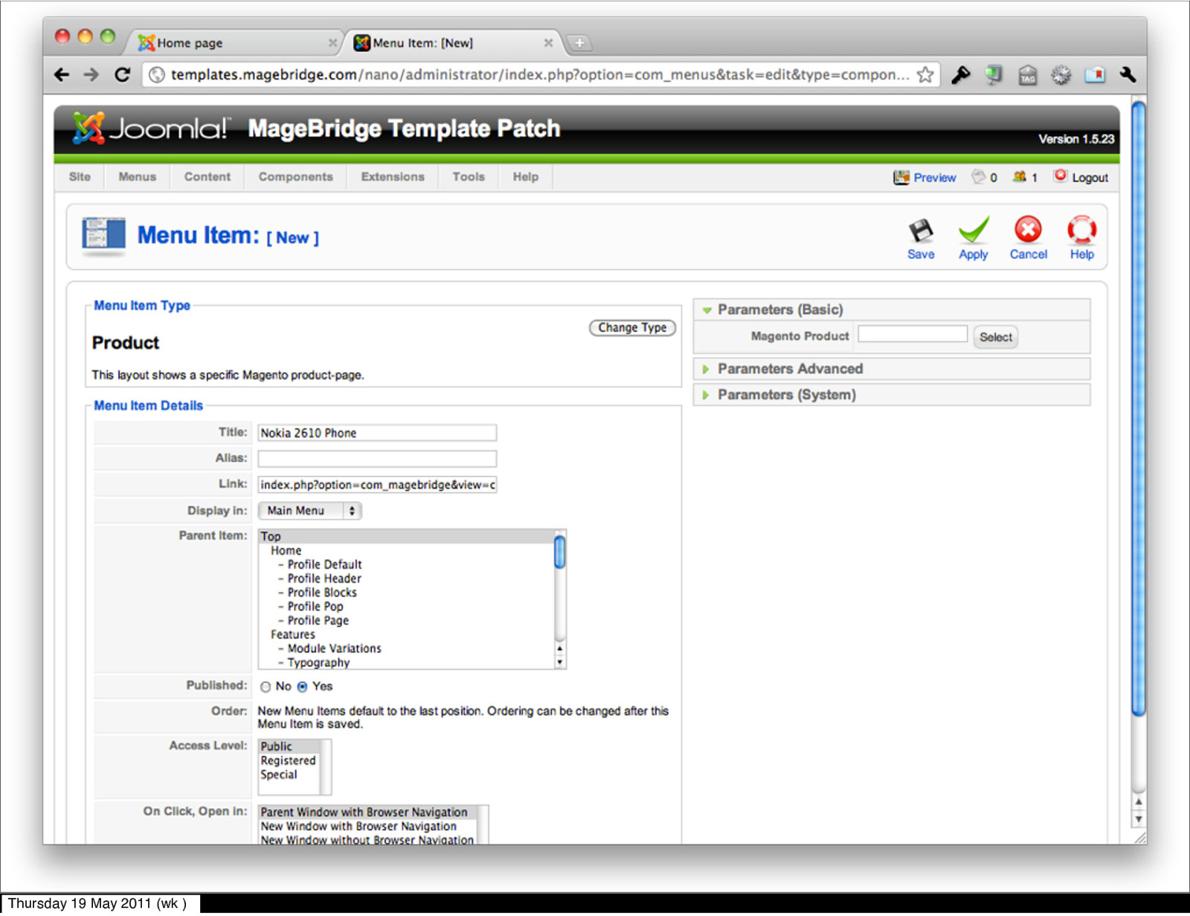Image resolution: width=1190 pixels, height=916 pixels.
Task: Open the Site menu
Action: (x=80, y=177)
